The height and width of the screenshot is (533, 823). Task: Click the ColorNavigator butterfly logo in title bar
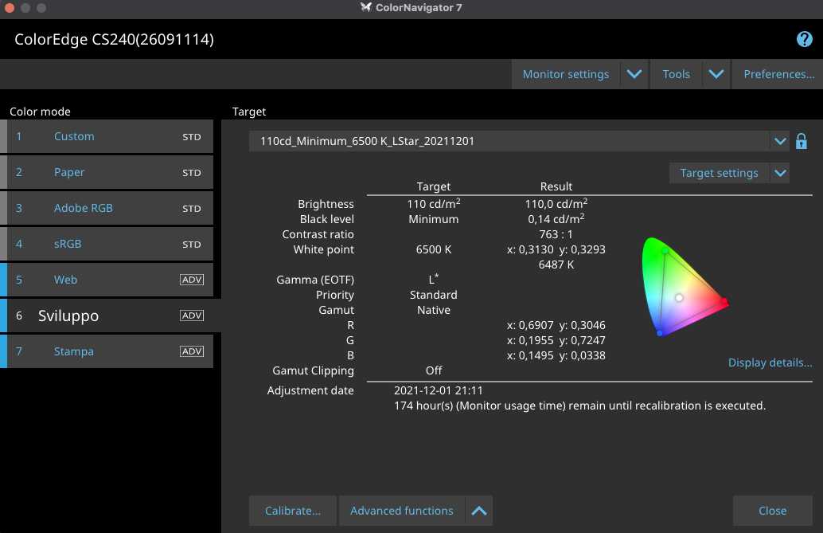[366, 7]
